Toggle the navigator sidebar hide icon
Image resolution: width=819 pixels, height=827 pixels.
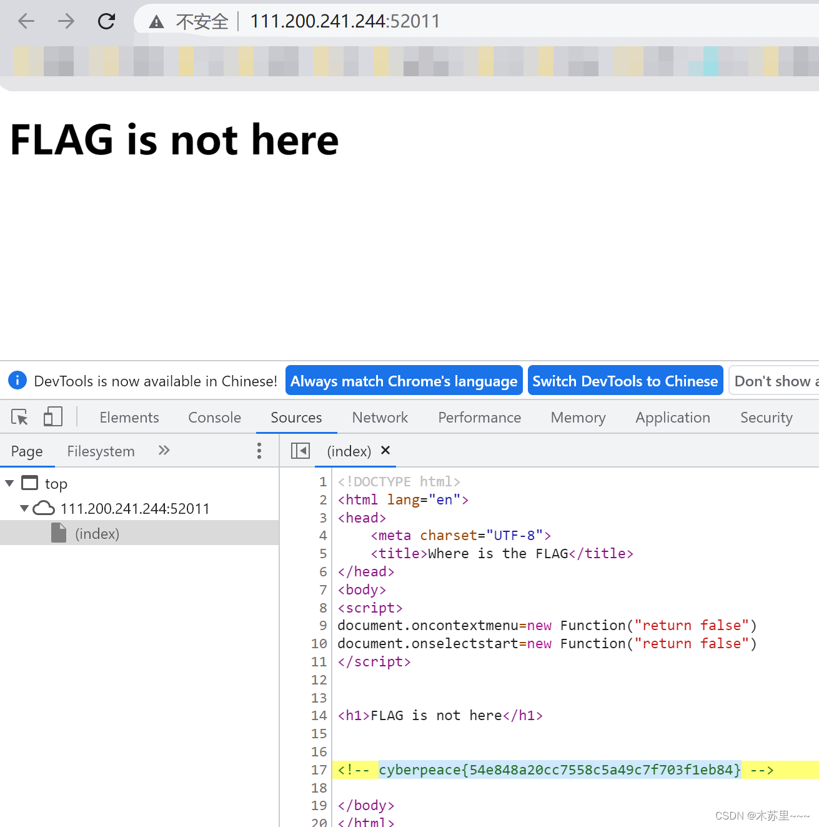pyautogui.click(x=300, y=451)
